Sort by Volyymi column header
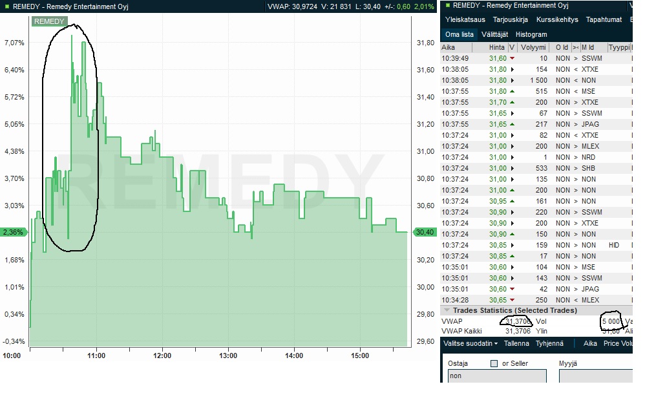 coord(533,47)
